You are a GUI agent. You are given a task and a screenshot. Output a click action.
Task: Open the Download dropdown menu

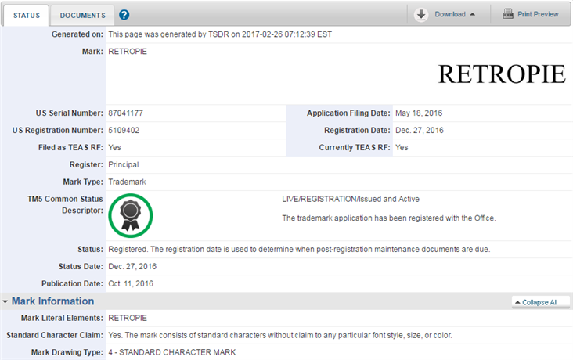455,14
